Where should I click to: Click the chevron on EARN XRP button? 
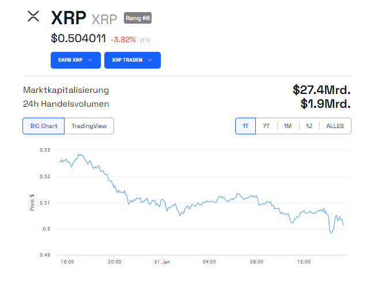pyautogui.click(x=90, y=60)
